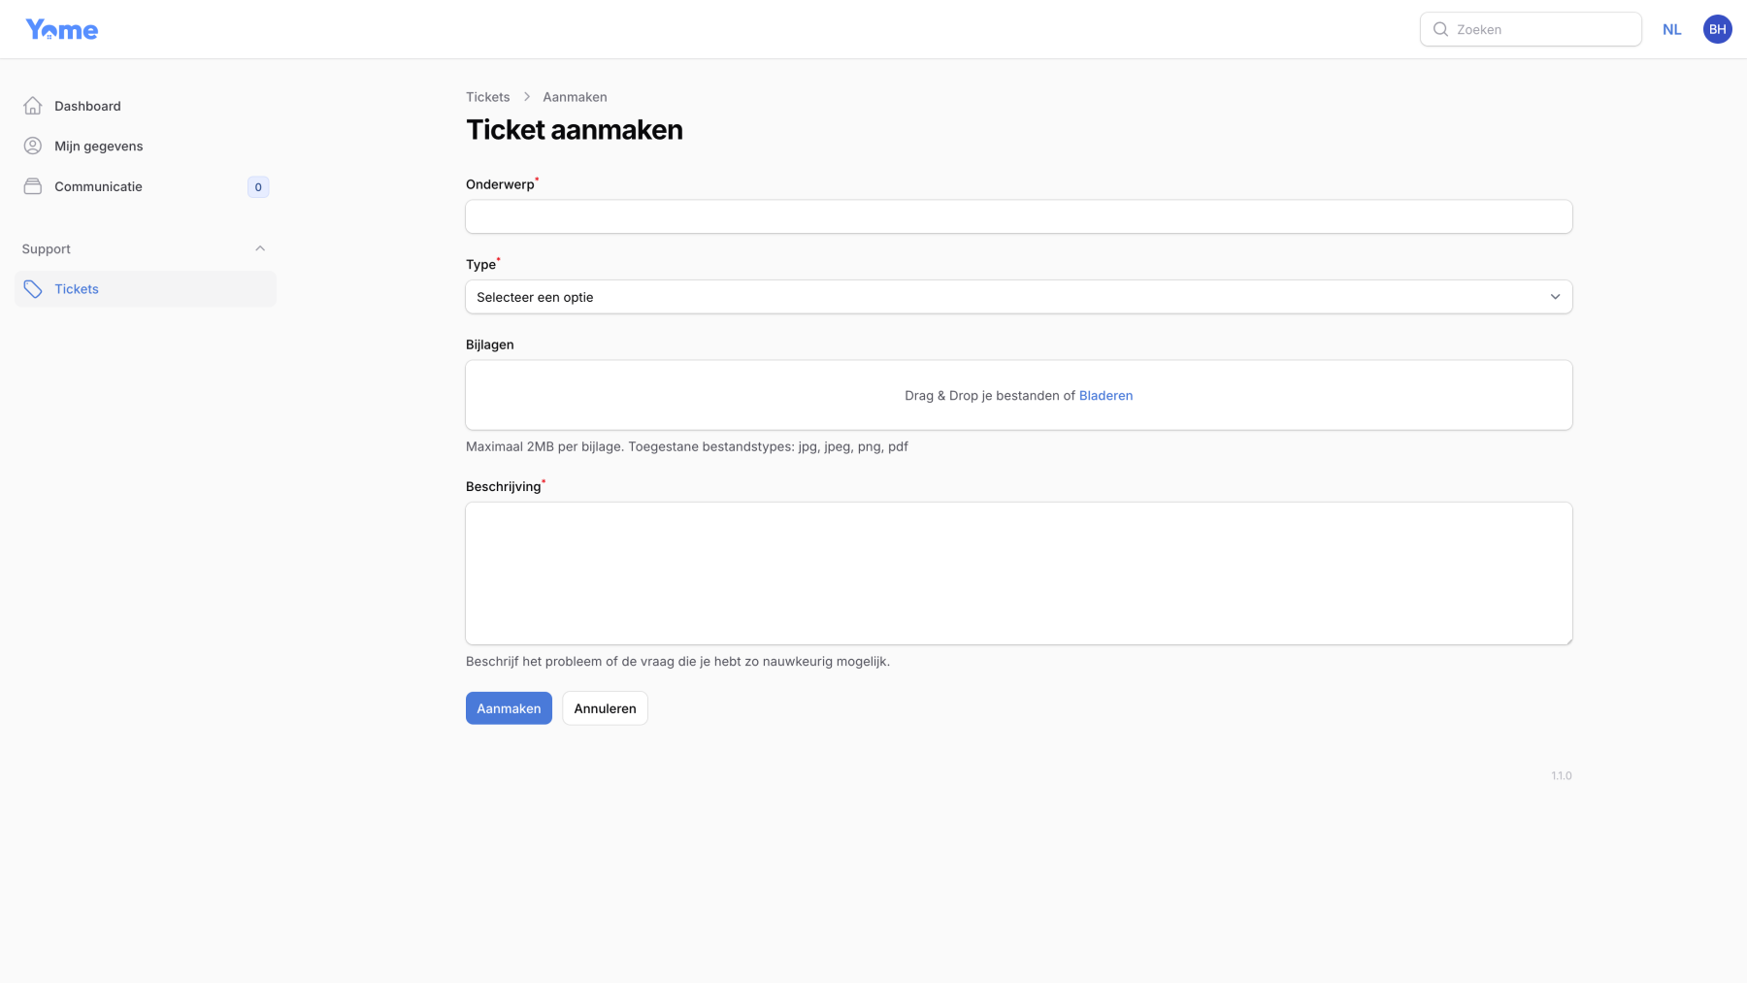Click the Communicatie notification badge showing 0
This screenshot has height=983, width=1747.
pyautogui.click(x=257, y=186)
